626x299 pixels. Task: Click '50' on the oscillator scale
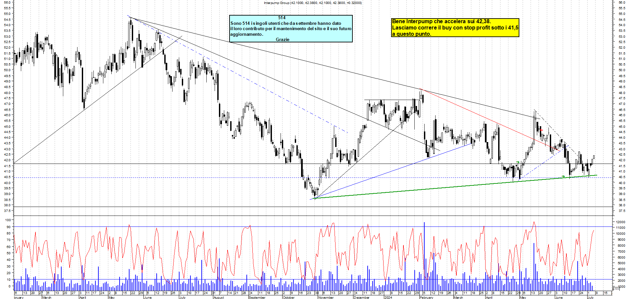coord(9,253)
